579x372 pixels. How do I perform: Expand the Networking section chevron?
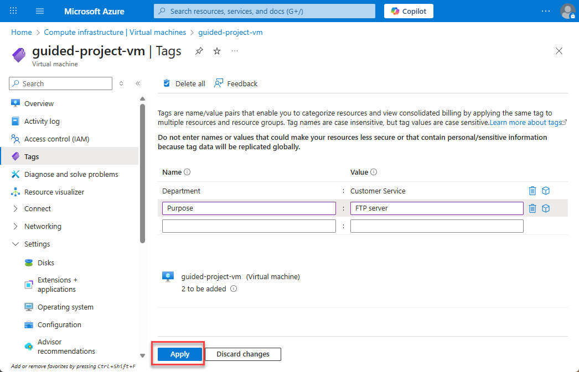[x=15, y=227]
